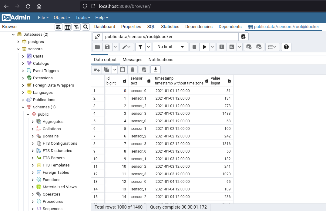Viewport: 326px width, 211px height.
Task: Switch to the Statistics tab
Action: 170,27
